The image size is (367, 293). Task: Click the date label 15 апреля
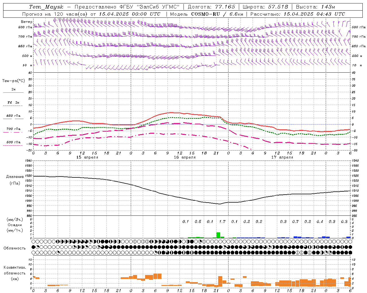(x=87, y=157)
